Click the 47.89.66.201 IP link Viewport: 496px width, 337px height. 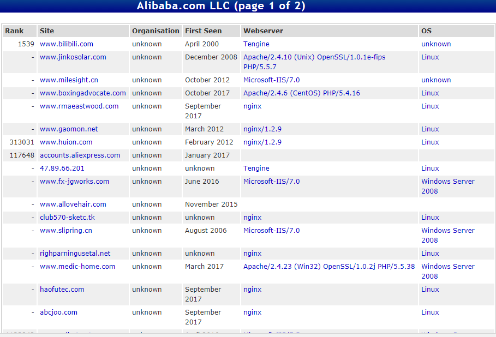coord(62,168)
